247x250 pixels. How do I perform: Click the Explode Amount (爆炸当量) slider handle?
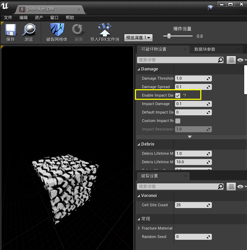point(169,36)
